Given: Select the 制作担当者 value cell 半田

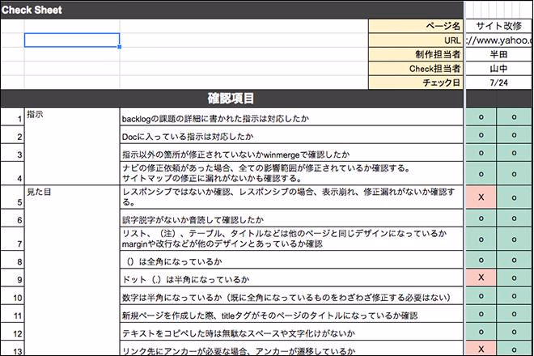Looking at the screenshot, I should (x=499, y=54).
